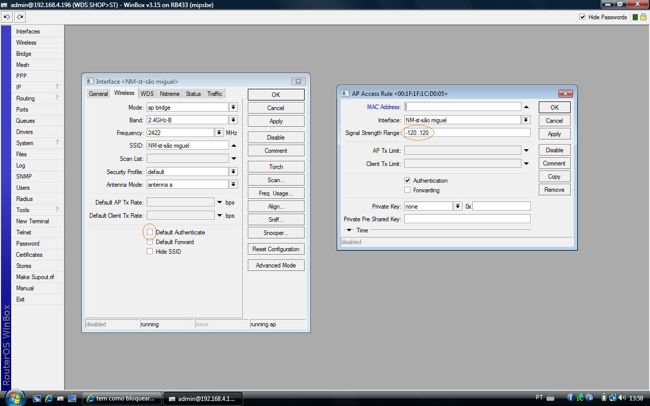Click the padlock icon beside Hide Passwords
Image resolution: width=650 pixels, height=406 pixels.
(x=643, y=17)
